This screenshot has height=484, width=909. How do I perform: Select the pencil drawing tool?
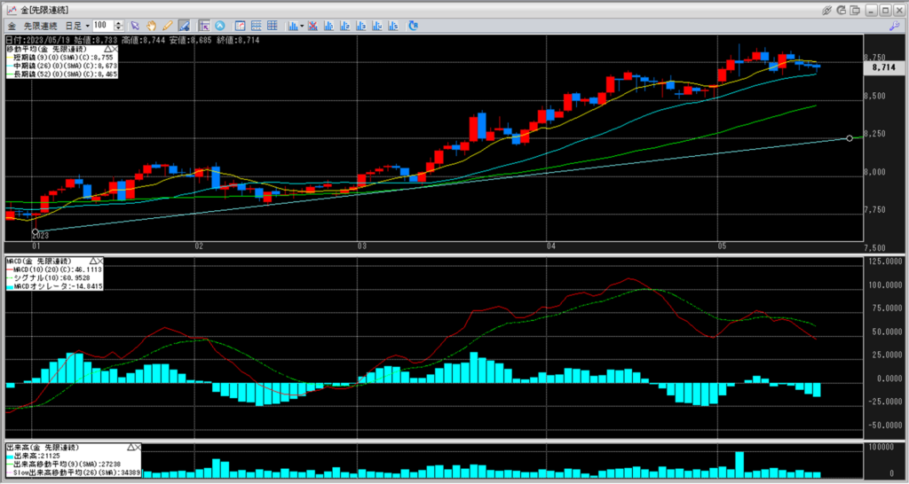click(x=167, y=26)
